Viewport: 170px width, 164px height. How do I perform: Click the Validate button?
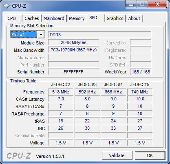[x=117, y=155]
